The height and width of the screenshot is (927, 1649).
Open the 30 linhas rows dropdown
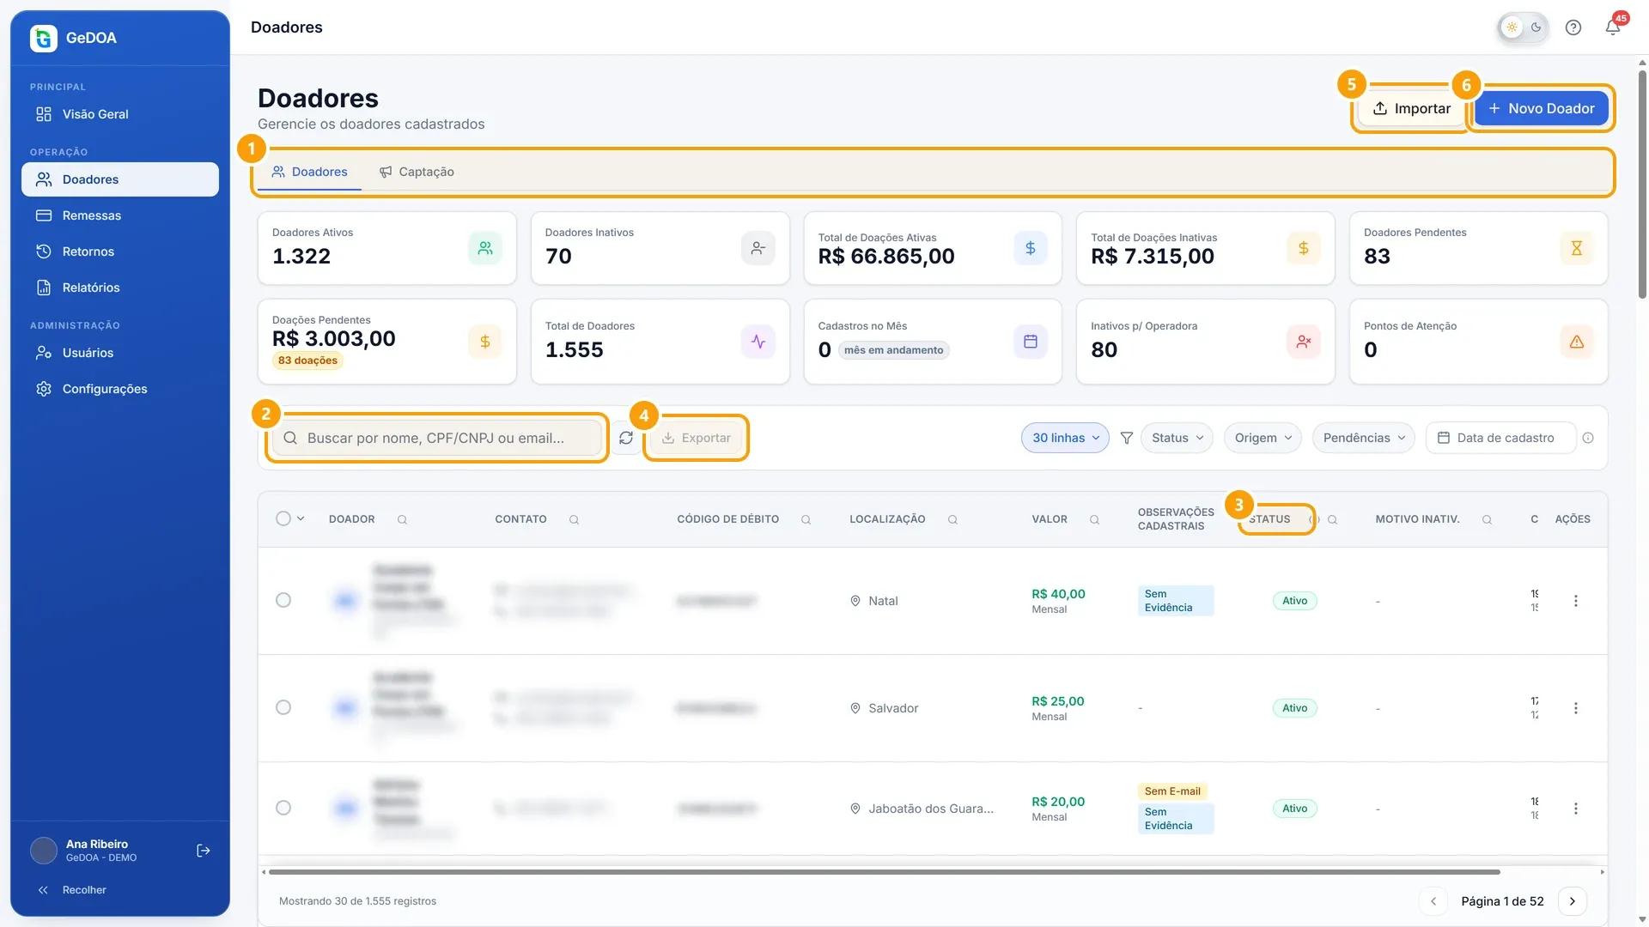pyautogui.click(x=1065, y=438)
